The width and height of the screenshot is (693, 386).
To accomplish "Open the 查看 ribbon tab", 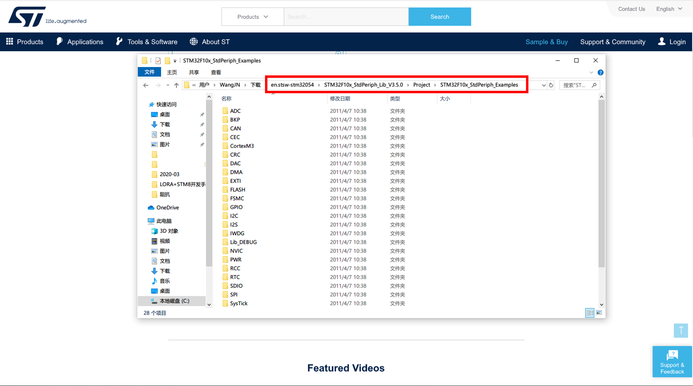I will (x=216, y=72).
